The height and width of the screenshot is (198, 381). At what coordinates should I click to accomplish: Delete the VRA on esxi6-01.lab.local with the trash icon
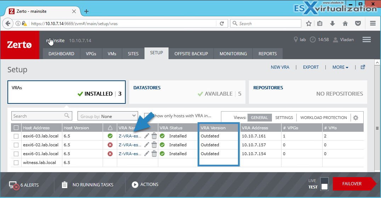154,153
